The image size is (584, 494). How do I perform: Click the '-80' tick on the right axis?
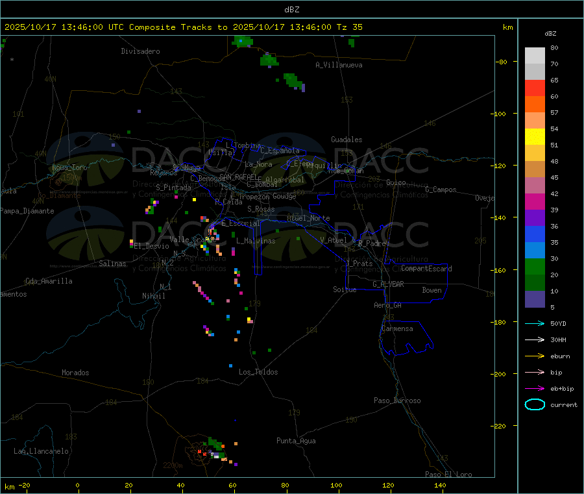click(502, 62)
